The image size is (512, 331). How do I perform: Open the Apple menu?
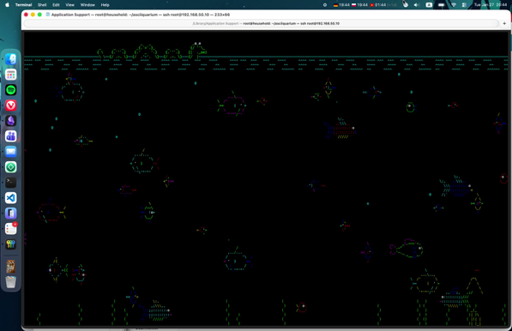[x=7, y=5]
